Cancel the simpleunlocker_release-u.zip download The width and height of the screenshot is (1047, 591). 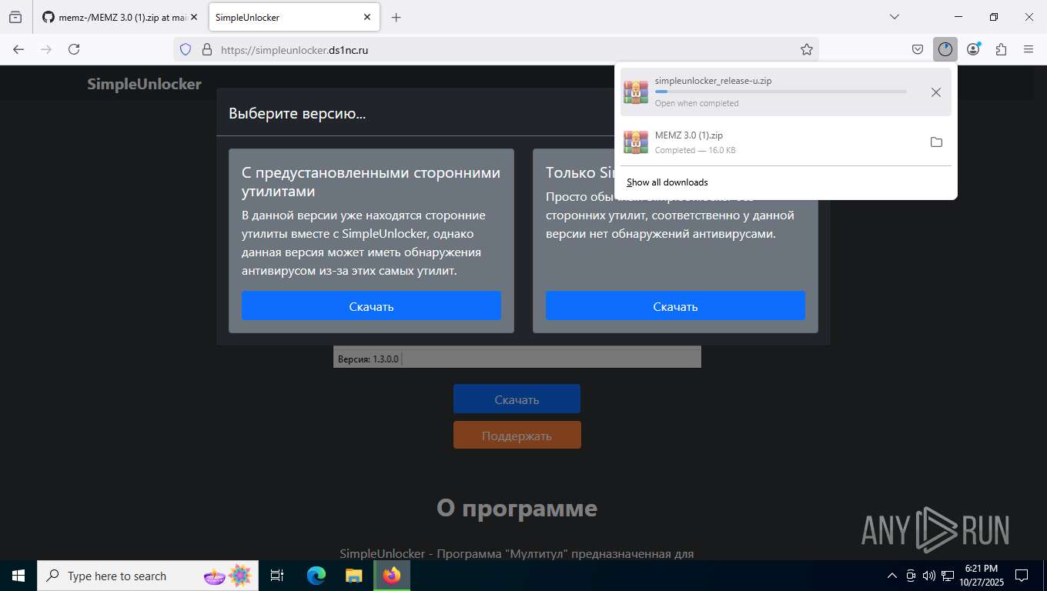click(936, 92)
